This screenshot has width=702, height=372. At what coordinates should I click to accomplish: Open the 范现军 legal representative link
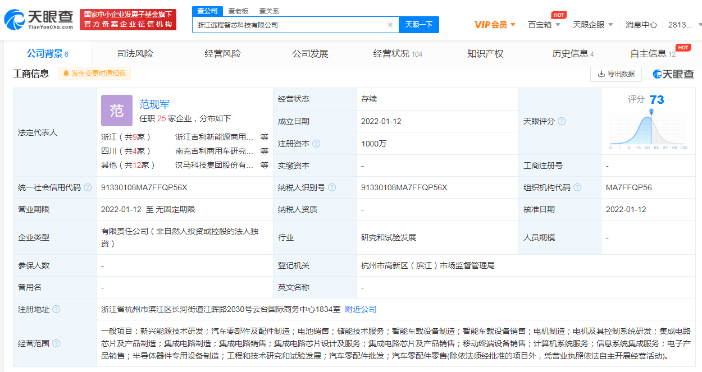click(x=154, y=104)
